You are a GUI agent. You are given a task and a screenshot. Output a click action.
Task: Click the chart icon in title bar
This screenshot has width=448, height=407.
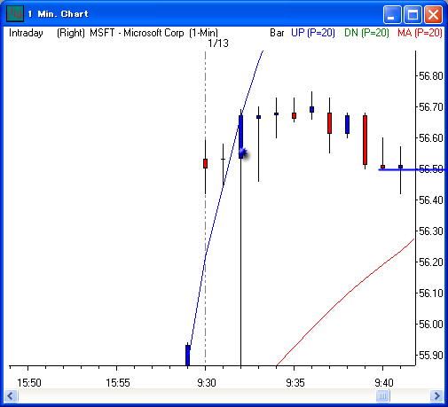click(15, 13)
